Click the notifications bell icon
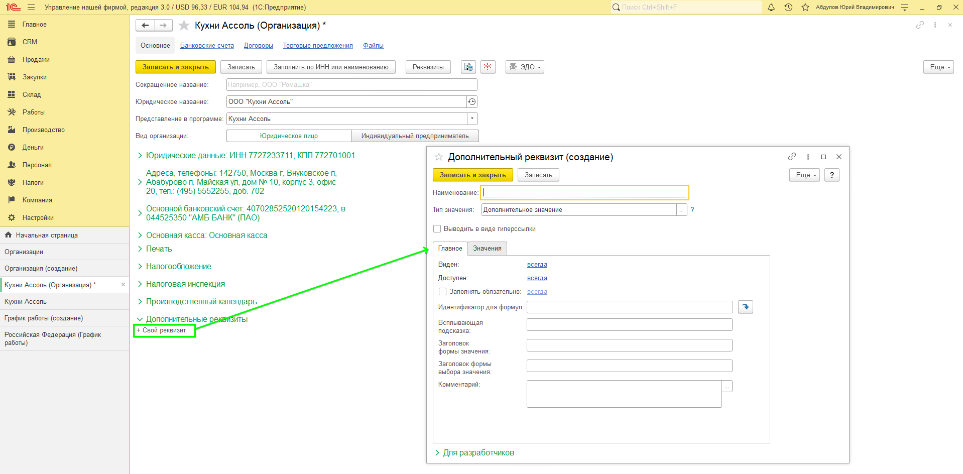 (771, 8)
